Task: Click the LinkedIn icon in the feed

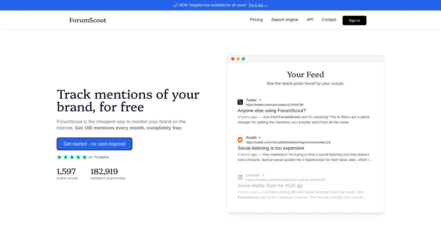Action: coord(240,177)
